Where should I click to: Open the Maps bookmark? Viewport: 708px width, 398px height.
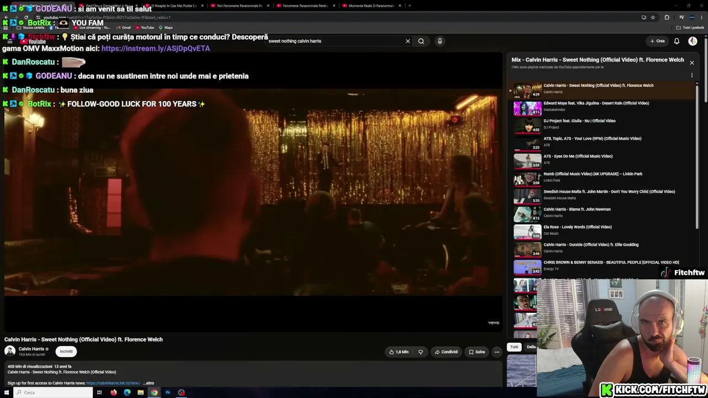click(x=166, y=28)
